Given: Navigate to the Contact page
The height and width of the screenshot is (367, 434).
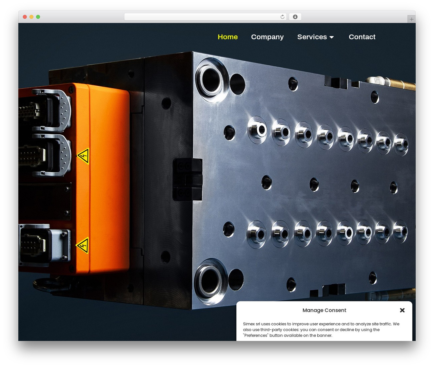Looking at the screenshot, I should point(362,37).
